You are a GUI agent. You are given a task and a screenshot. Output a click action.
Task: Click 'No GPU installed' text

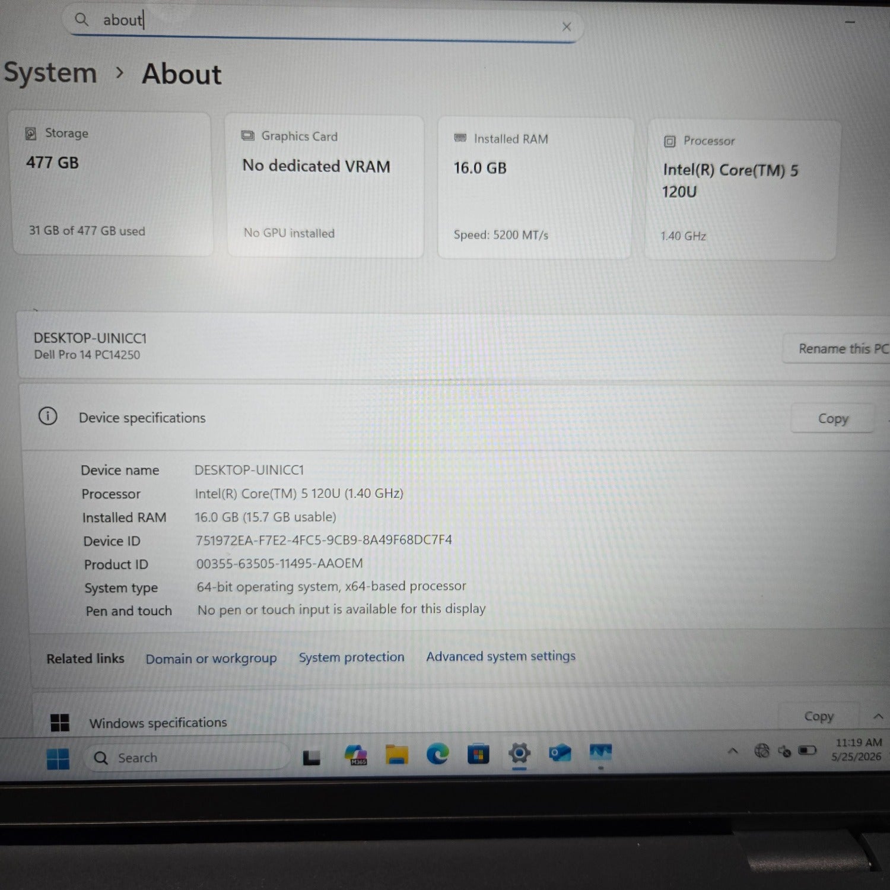click(x=289, y=233)
